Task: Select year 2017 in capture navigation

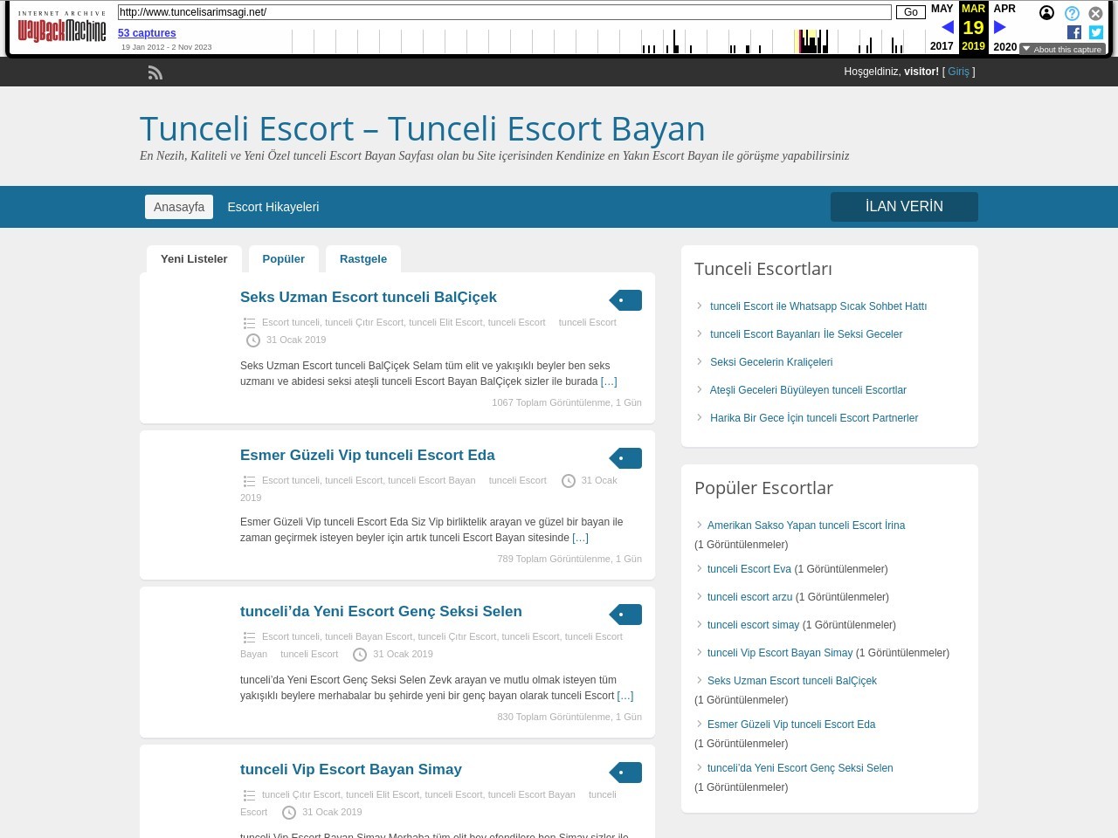Action: coord(942,46)
